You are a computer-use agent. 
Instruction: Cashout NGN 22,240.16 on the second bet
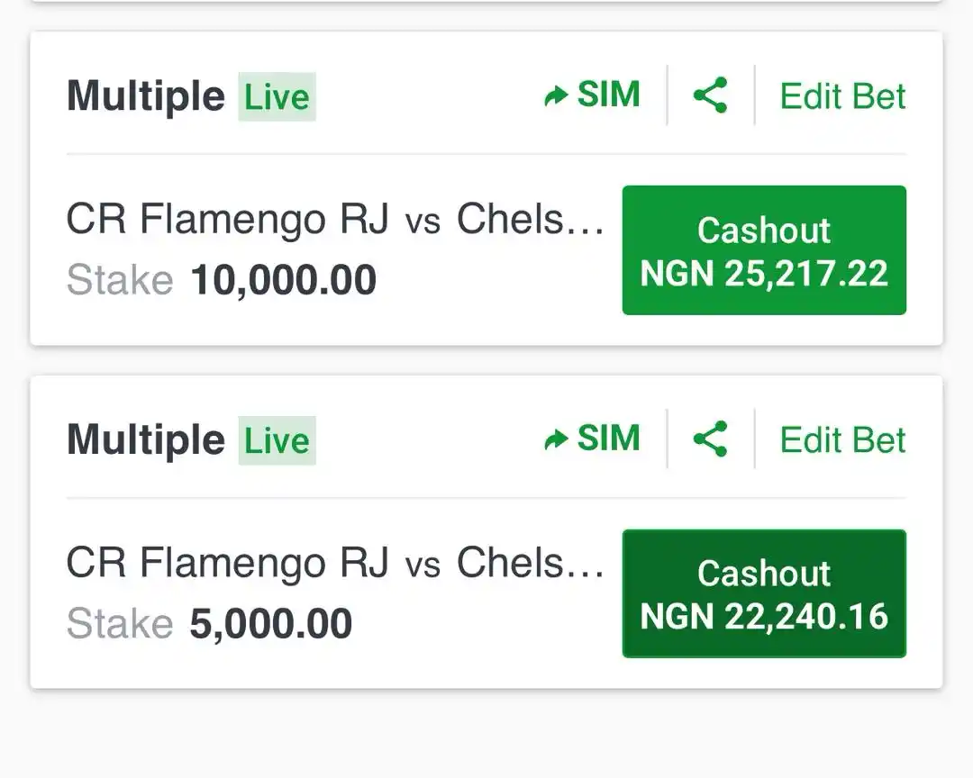click(x=764, y=593)
